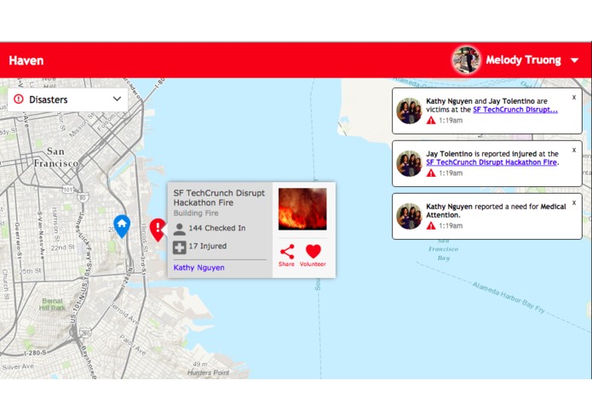The height and width of the screenshot is (420, 592).
Task: Click the 1:19am time in victims notification
Action: [x=451, y=121]
